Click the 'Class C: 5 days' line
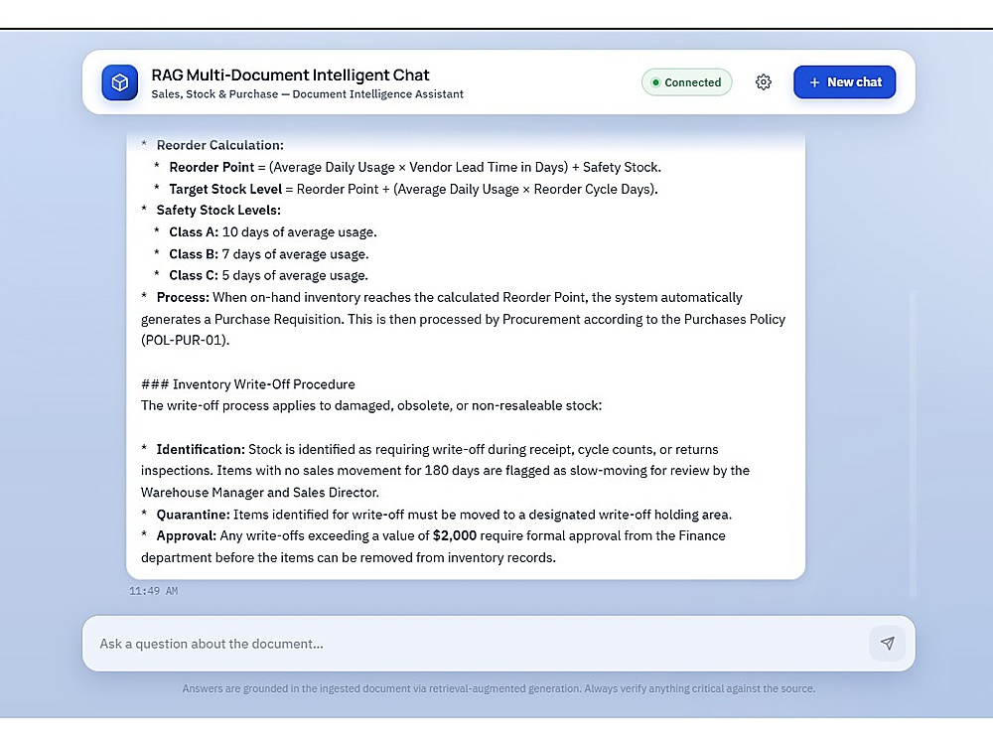993x745 pixels. point(268,275)
